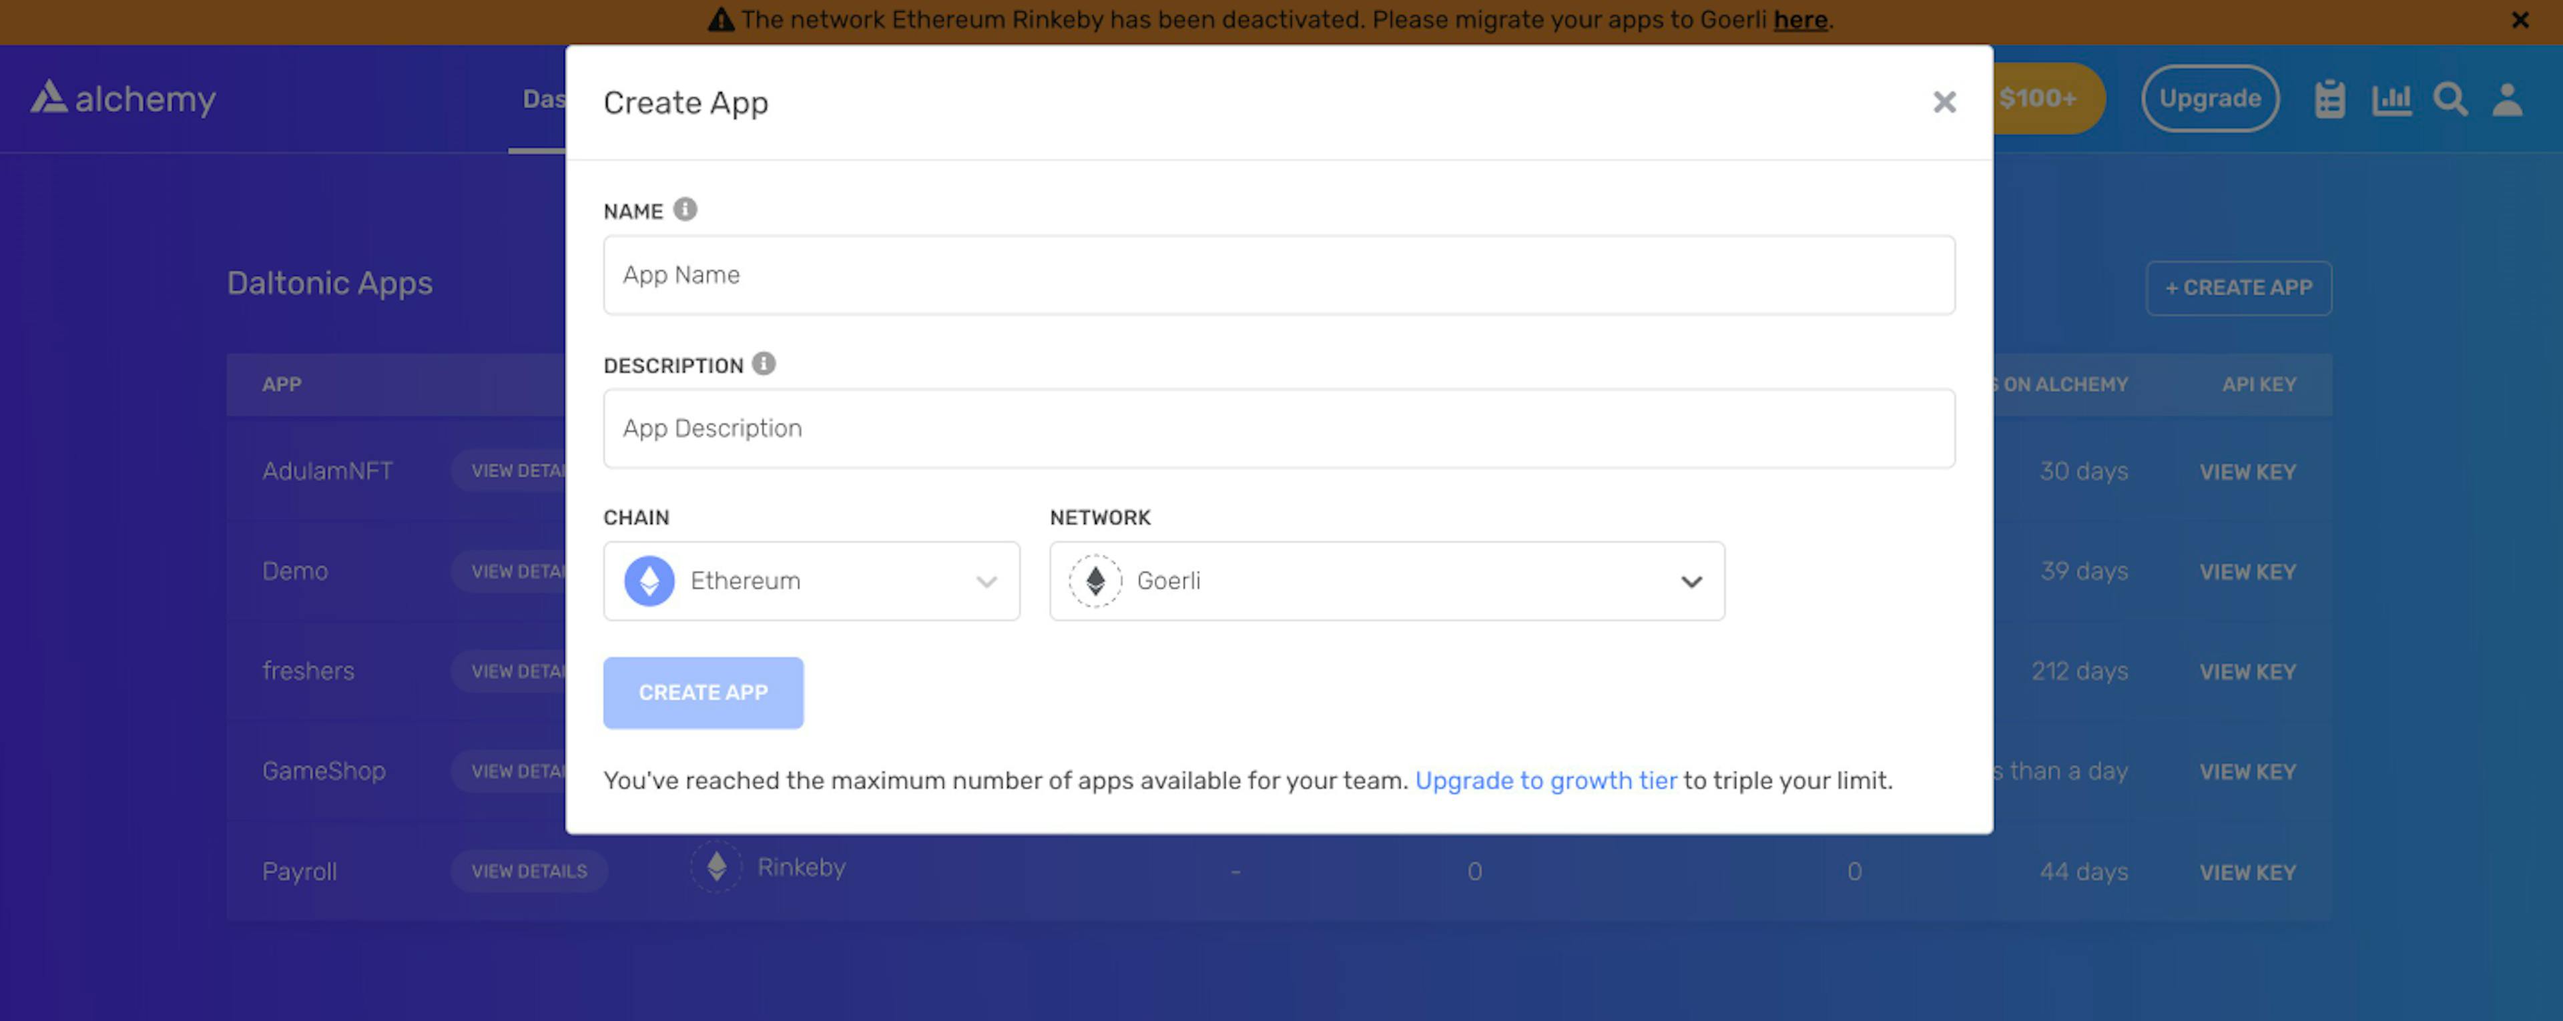Focus the App Description field

1279,428
